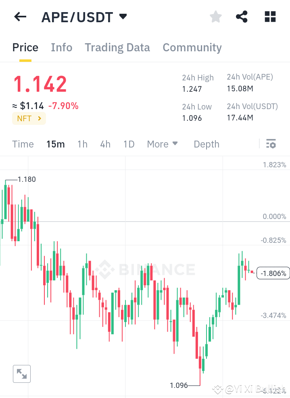Screen dimensions: 290x398
Task: Switch chart to 4h timeframe
Action: point(105,144)
